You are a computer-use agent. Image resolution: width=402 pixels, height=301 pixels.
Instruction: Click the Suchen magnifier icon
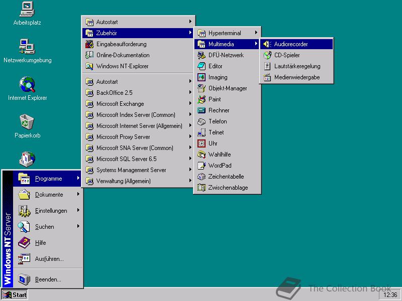coord(24,227)
